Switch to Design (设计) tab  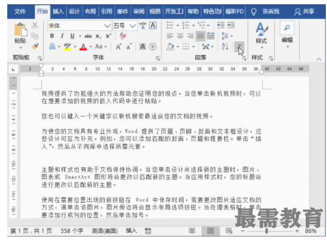pos(75,12)
